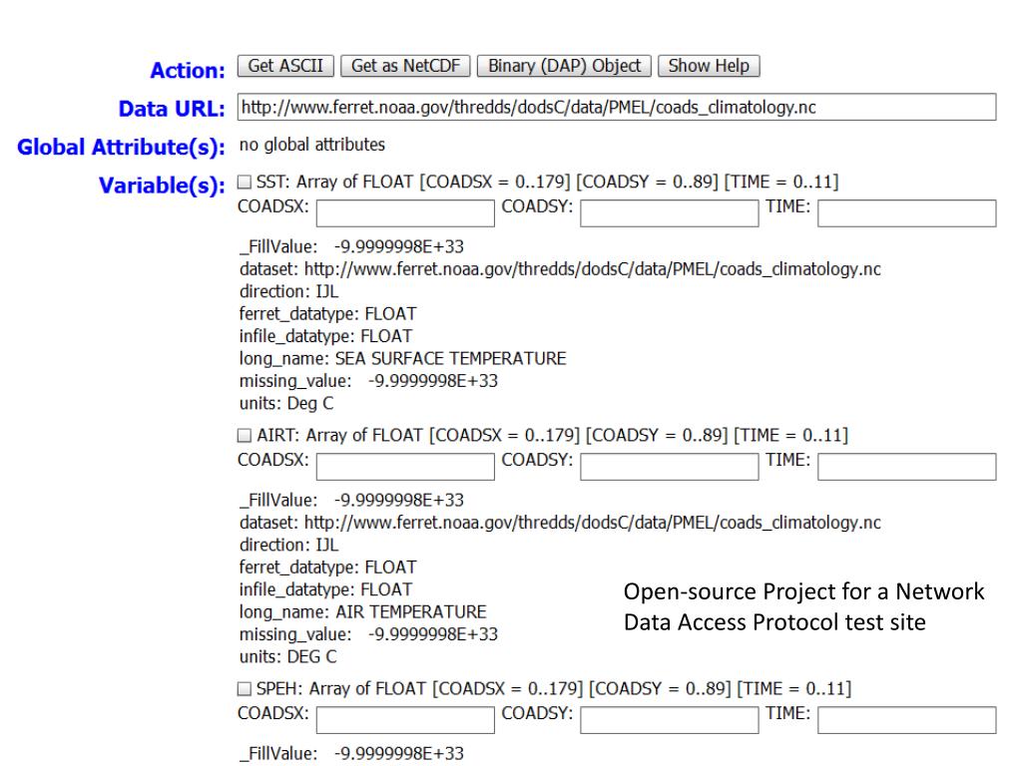
Task: Click the 'Variable(s):' label
Action: click(x=162, y=186)
